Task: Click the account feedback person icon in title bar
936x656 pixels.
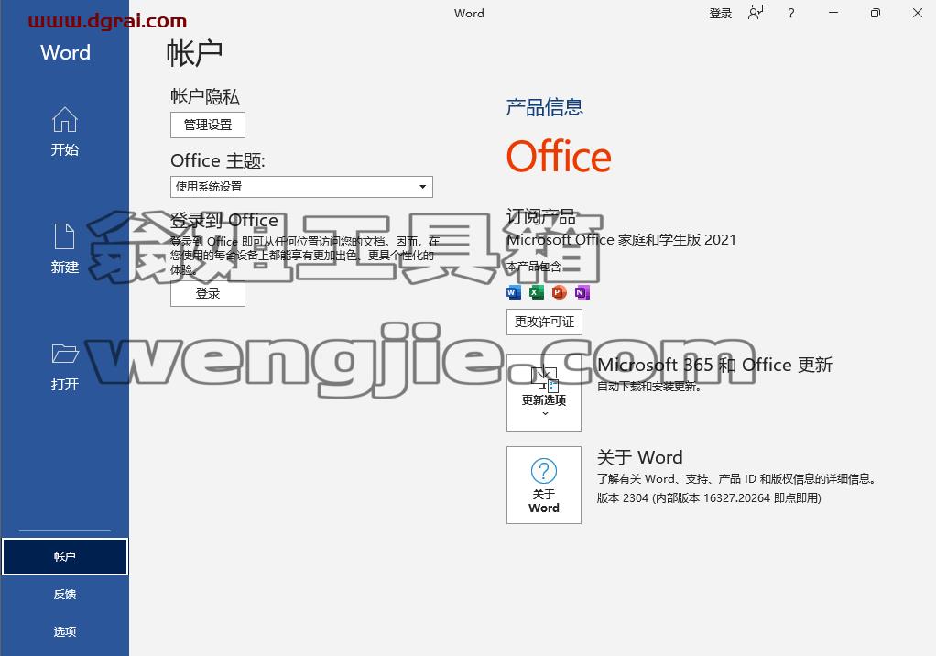Action: coord(756,13)
